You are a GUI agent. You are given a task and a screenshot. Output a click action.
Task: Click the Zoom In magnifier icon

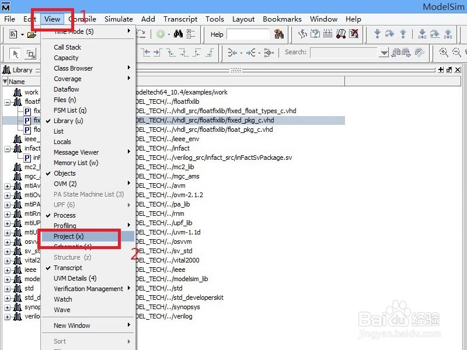coord(444,52)
